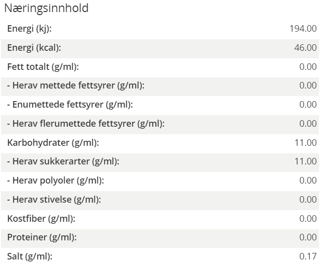319x264 pixels.
Task: Select the Energi (kcal) row label
Action: [34, 48]
